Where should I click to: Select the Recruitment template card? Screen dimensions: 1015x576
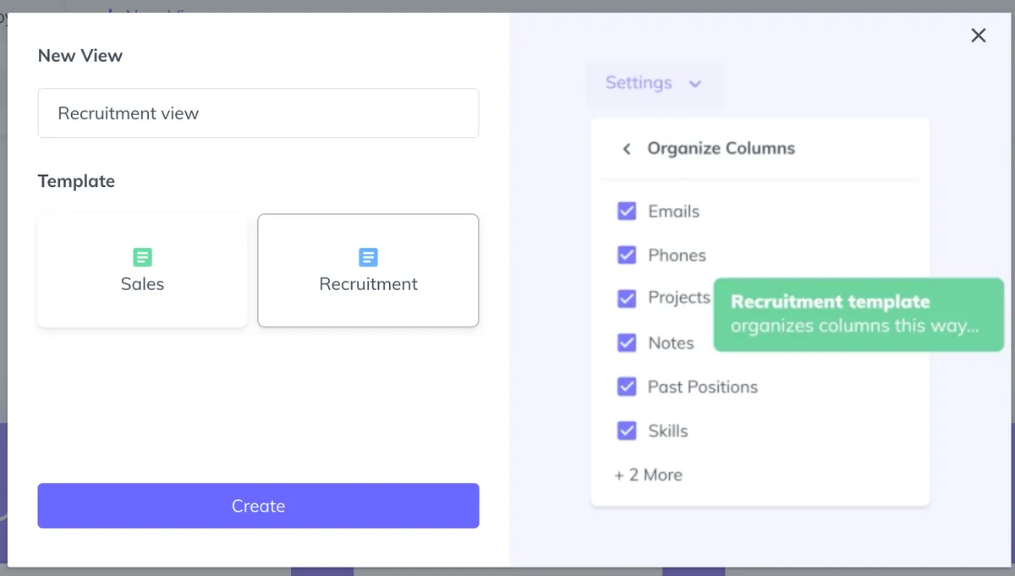pos(368,271)
